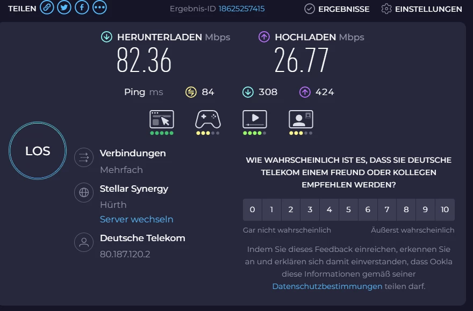Select the video streaming experience icon
Screen dimensions: 473x311
point(255,119)
